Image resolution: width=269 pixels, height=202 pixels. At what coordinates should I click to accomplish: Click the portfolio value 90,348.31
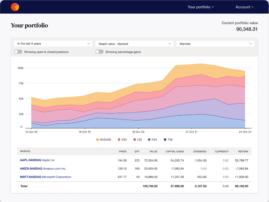[x=247, y=29]
